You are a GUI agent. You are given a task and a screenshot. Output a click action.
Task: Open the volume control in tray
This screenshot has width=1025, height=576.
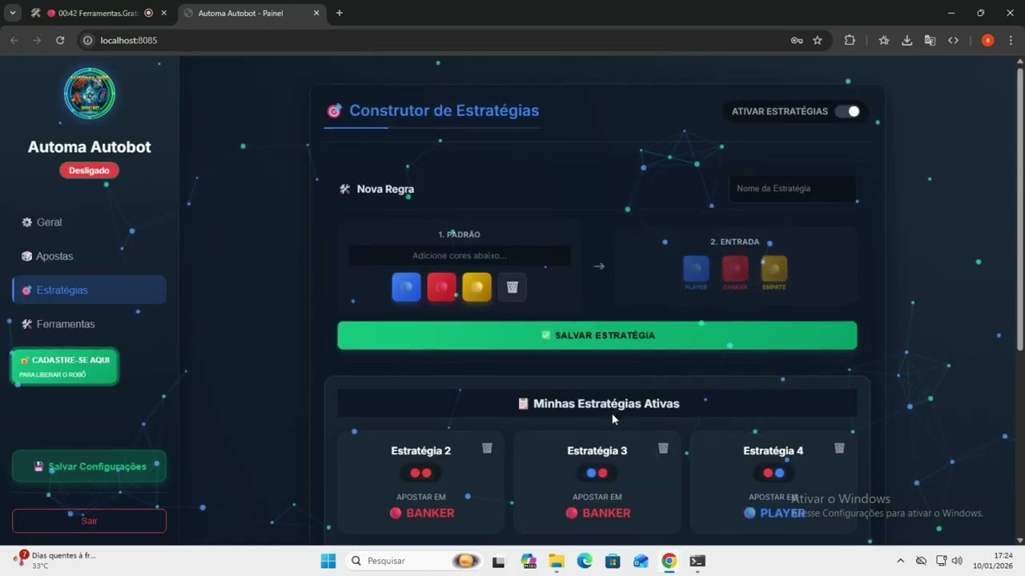[x=957, y=561]
